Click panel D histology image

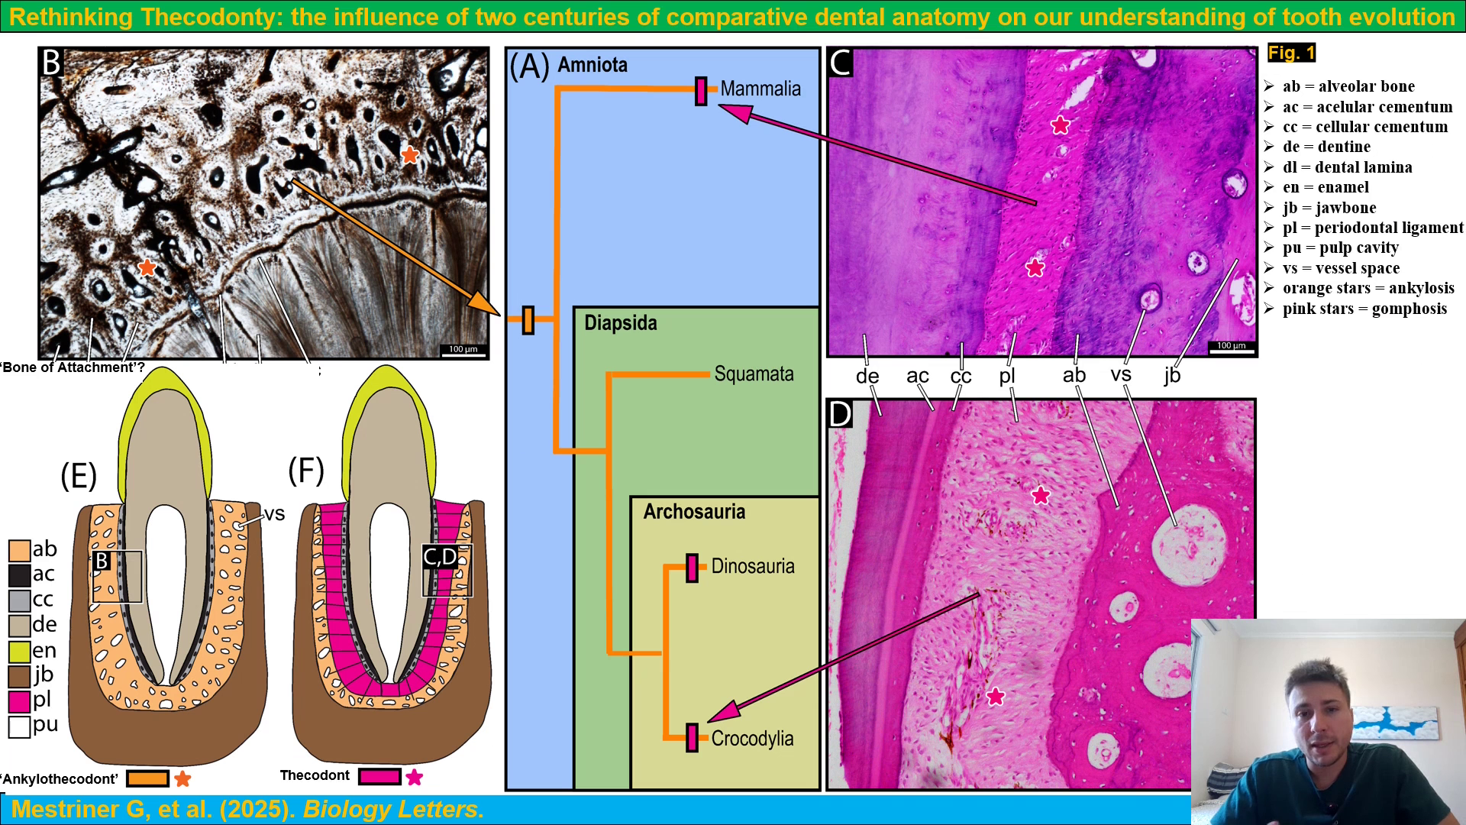(x=1041, y=594)
